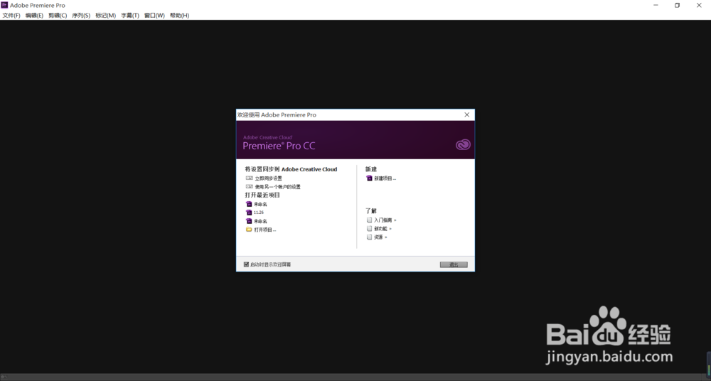Restore down the Adobe Premiere Pro window
Screen dimensions: 711x381
[x=677, y=6]
